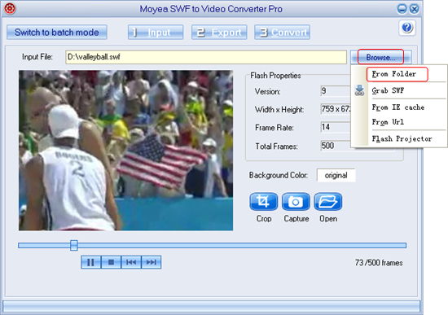Minimize the converter window
The width and height of the screenshot is (448, 315).
point(402,9)
